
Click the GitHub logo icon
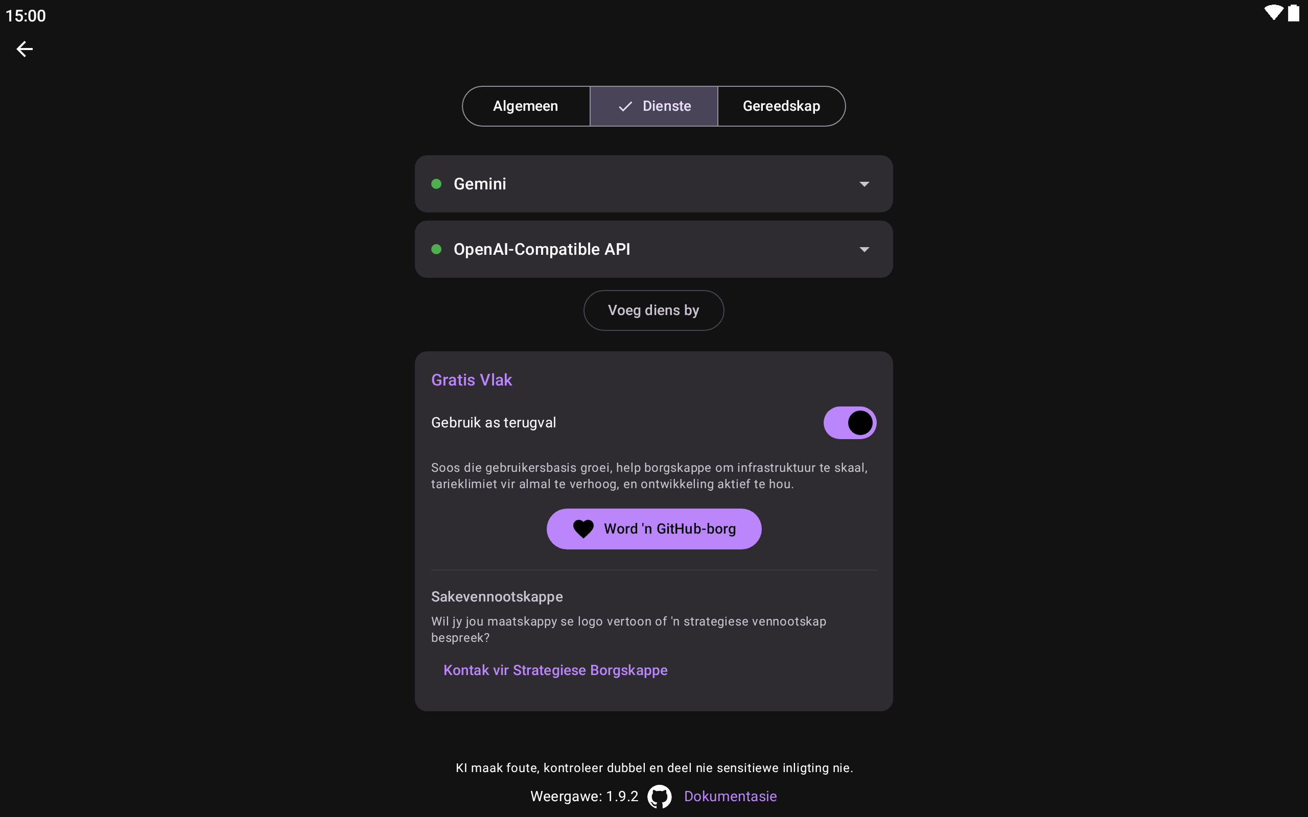click(660, 797)
